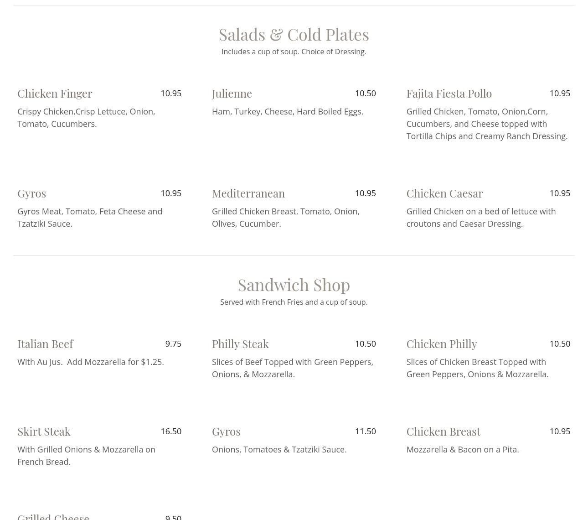Image resolution: width=588 pixels, height=520 pixels.
Task: Open the Fajita Fiesta Pollo item
Action: 449,94
